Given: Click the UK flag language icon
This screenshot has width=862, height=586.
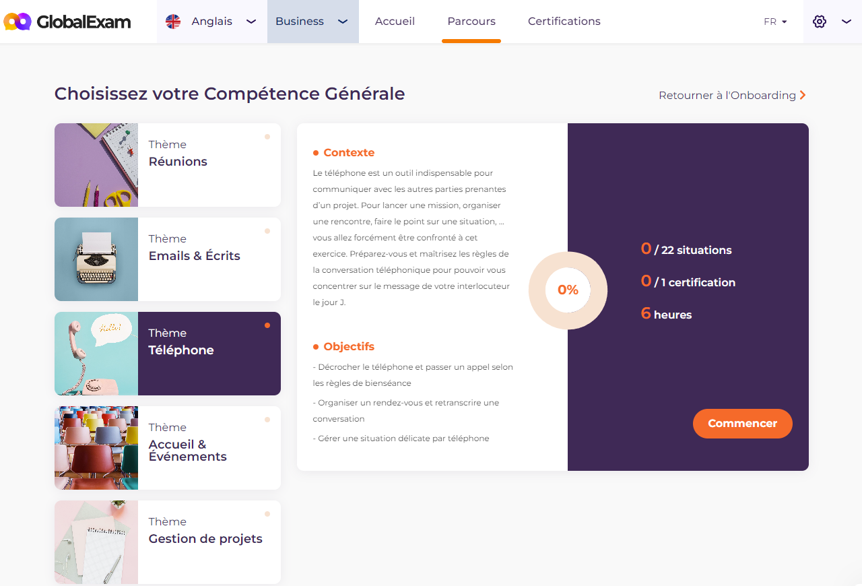Looking at the screenshot, I should point(173,22).
